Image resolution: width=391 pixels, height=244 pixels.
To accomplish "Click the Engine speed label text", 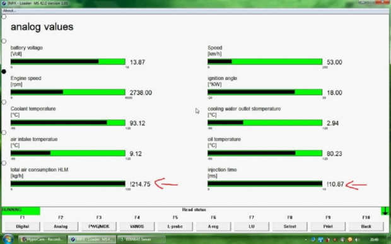I will [x=26, y=78].
